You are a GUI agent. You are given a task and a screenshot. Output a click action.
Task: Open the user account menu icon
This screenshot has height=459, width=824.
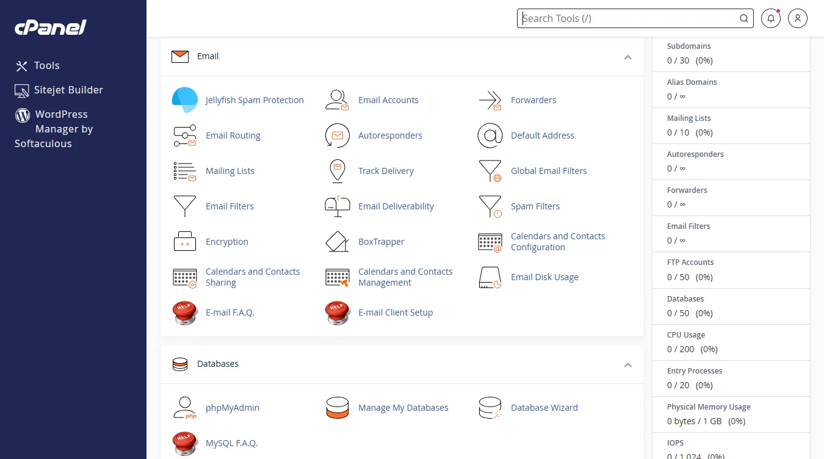[798, 18]
